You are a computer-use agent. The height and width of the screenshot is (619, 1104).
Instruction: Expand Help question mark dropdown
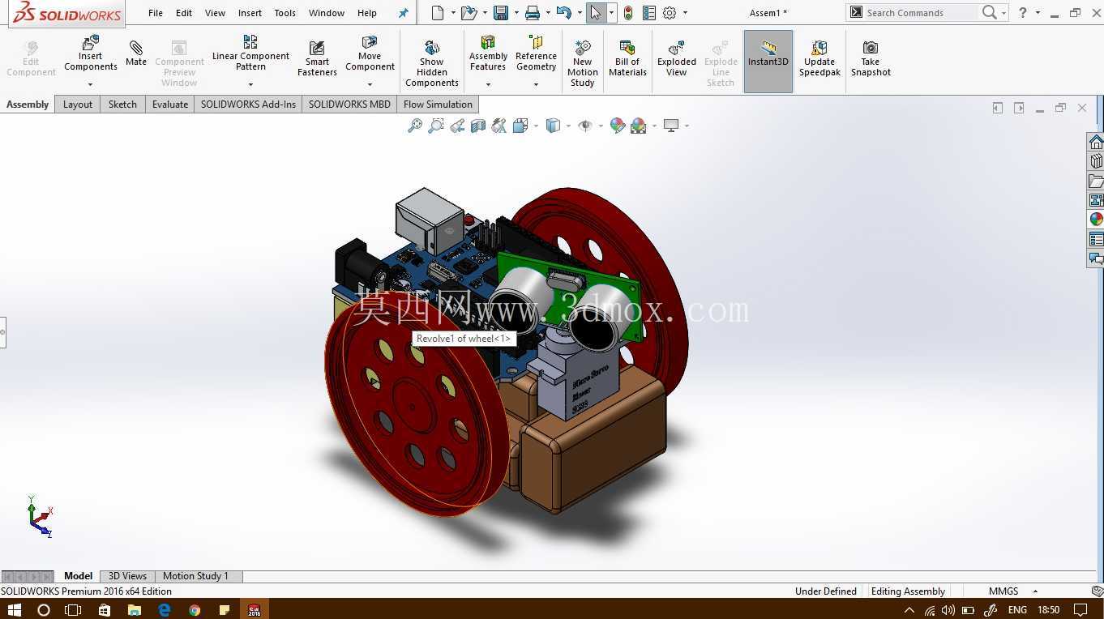[x=1038, y=13]
